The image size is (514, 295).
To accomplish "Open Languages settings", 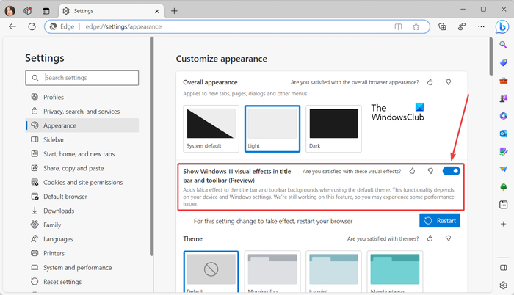I will tap(82, 239).
